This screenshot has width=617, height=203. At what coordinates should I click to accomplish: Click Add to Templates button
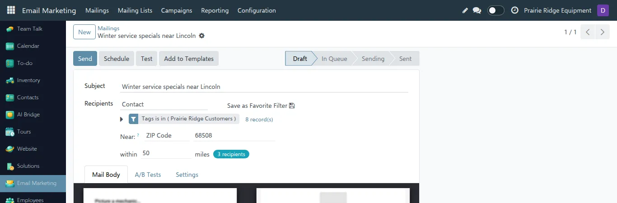pos(189,59)
